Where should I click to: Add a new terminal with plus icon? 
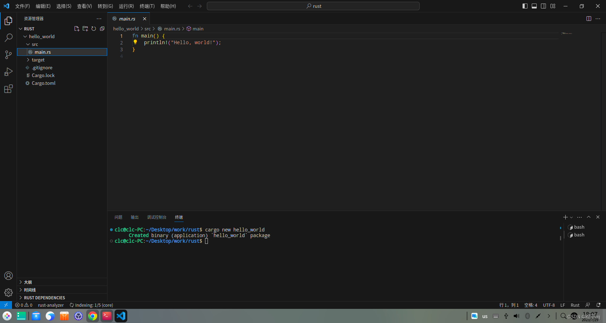tap(565, 217)
